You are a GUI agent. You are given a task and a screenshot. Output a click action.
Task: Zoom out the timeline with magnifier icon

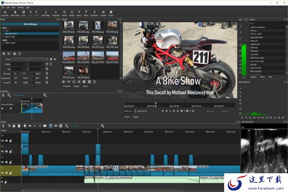67,126
